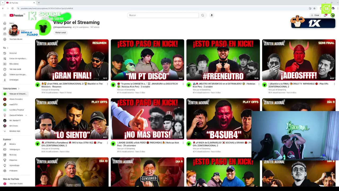Open the DÍA 9 CENSORED thumbnail

147,172
